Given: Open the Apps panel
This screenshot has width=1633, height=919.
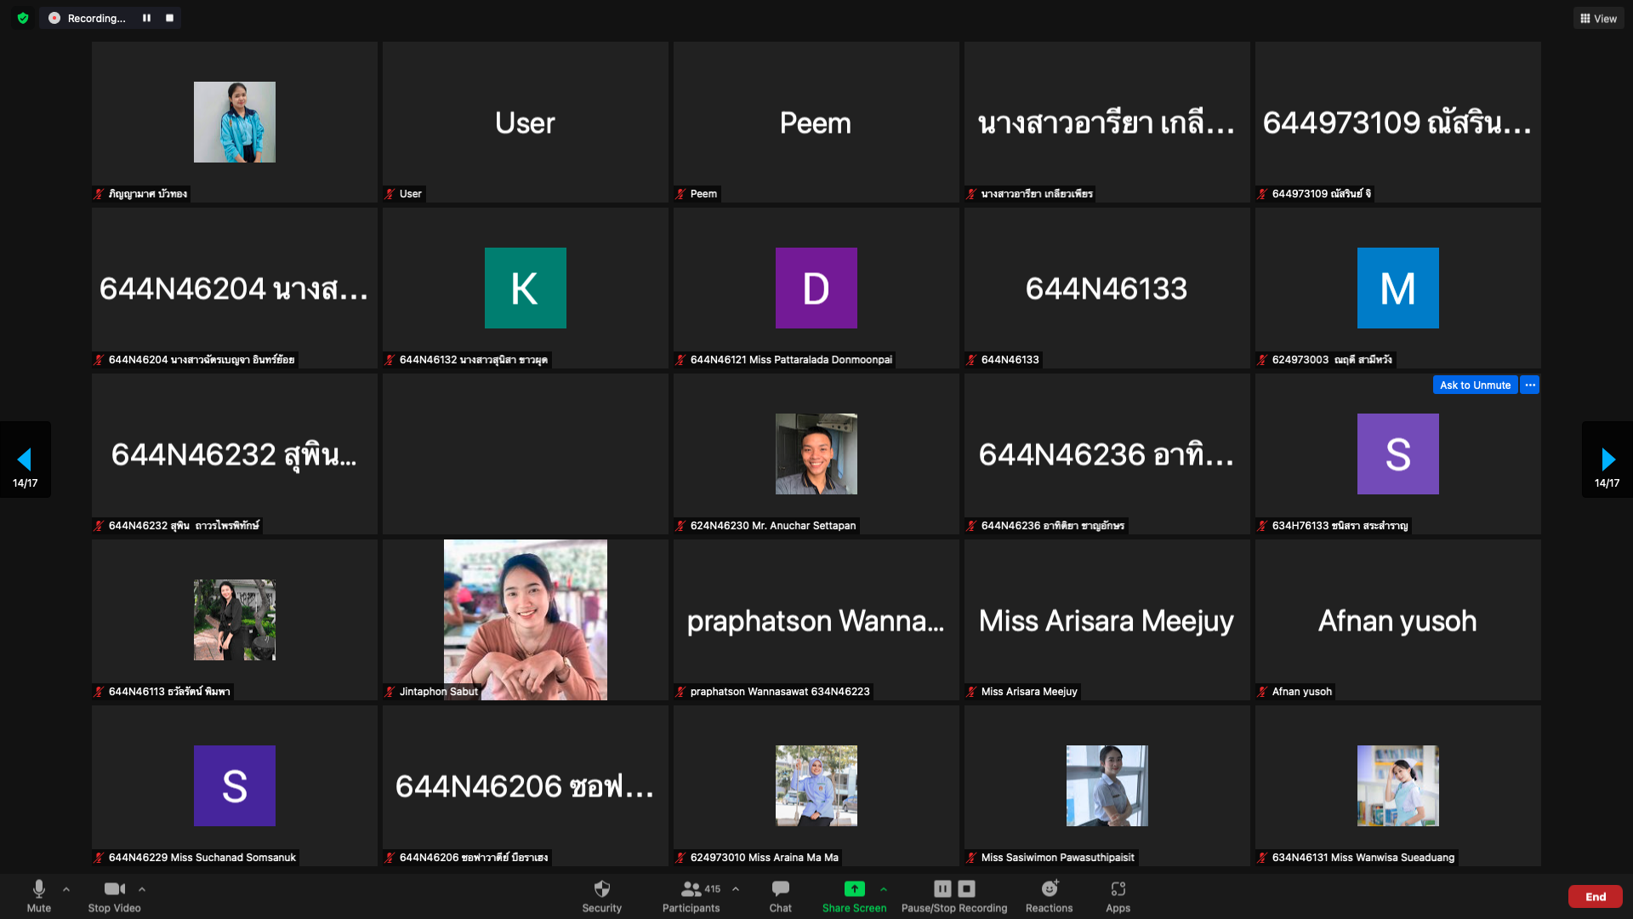Looking at the screenshot, I should (1118, 889).
